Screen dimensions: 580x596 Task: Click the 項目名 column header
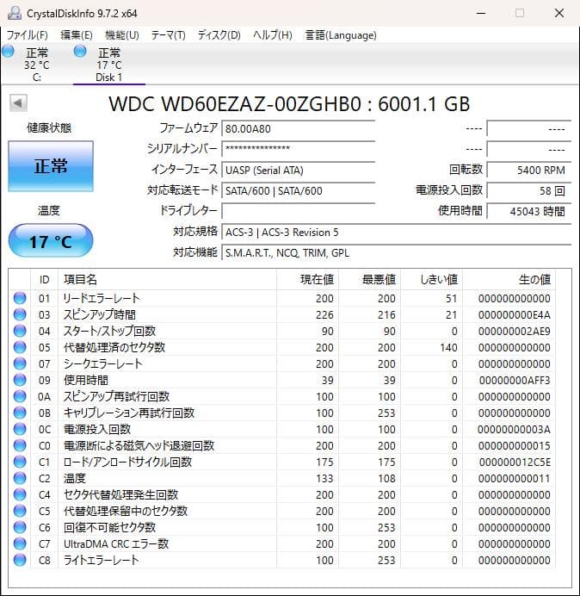pos(167,279)
